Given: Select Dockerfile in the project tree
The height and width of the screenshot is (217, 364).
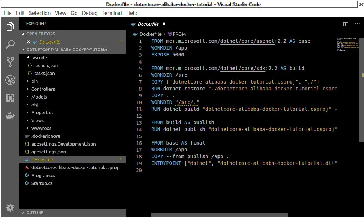Looking at the screenshot, I should tap(73, 160).
